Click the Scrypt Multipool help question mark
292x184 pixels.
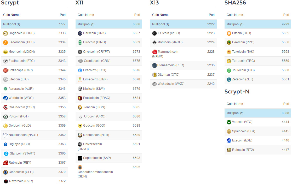[18, 25]
